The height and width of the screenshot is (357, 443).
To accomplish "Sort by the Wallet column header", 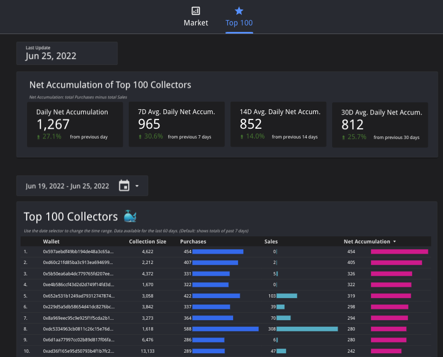I will (x=51, y=241).
